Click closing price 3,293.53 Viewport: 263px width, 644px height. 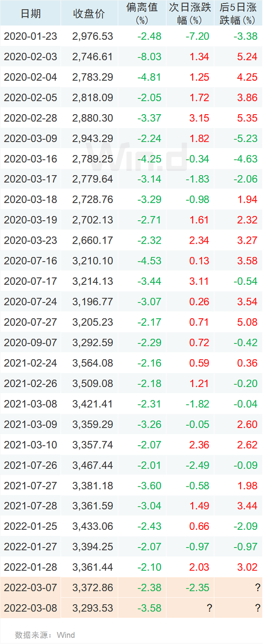(x=93, y=608)
